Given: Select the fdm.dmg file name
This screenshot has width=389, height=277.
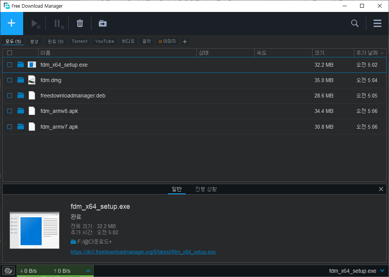Looking at the screenshot, I should click(x=51, y=80).
